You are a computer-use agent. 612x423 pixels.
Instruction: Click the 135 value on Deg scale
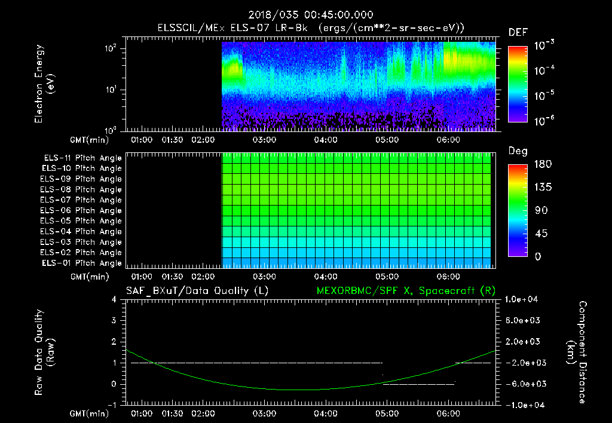pos(543,188)
